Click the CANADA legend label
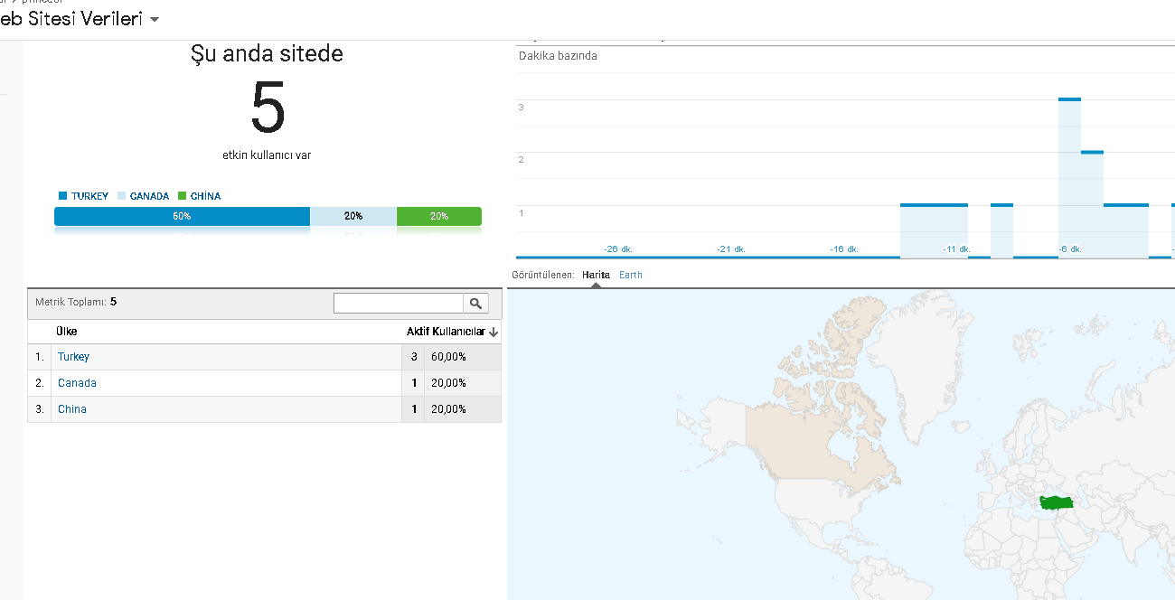This screenshot has width=1175, height=600. 149,196
